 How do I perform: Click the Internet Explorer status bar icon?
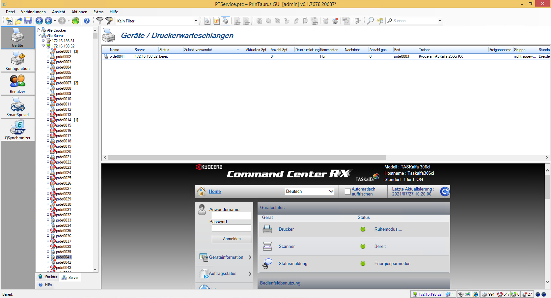pos(476,294)
